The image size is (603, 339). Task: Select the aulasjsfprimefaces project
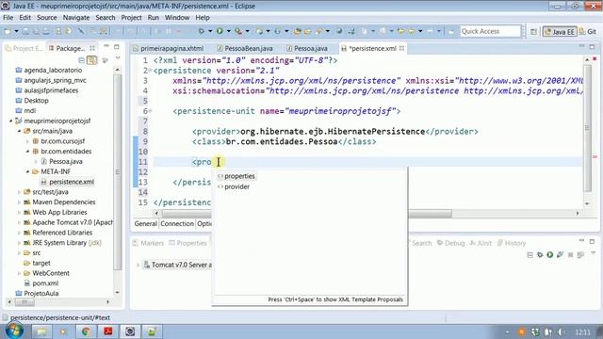pyautogui.click(x=51, y=90)
